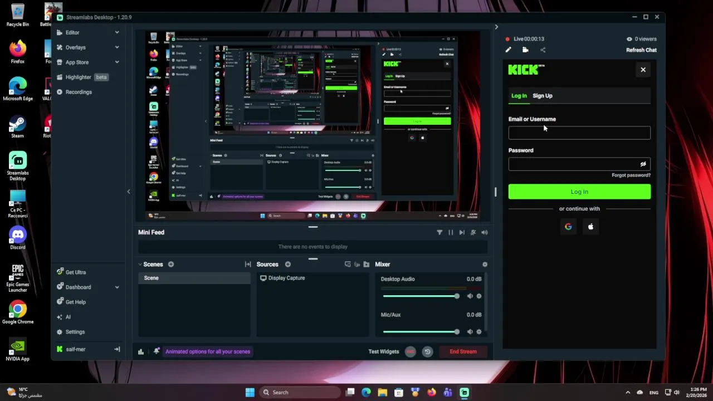Open the Dashboard sidebar item
Image resolution: width=713 pixels, height=401 pixels.
[78, 287]
